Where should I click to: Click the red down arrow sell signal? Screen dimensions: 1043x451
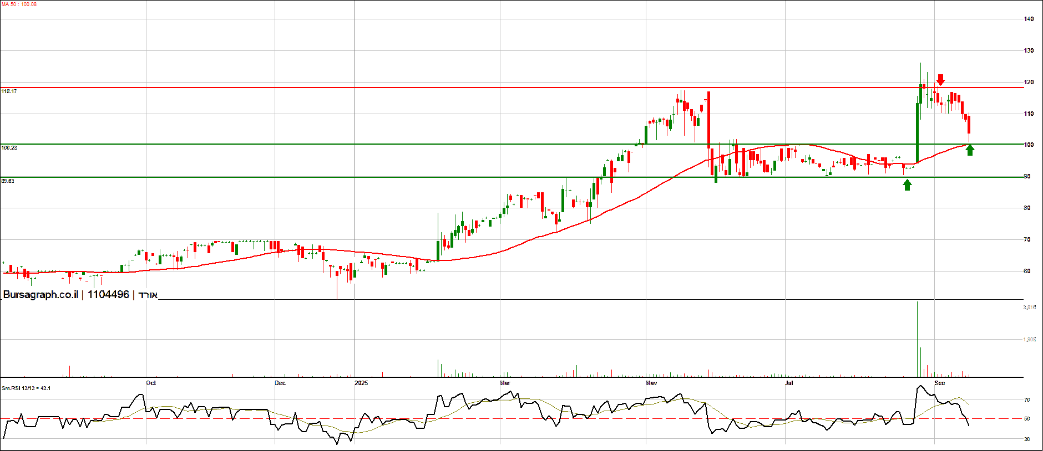940,80
